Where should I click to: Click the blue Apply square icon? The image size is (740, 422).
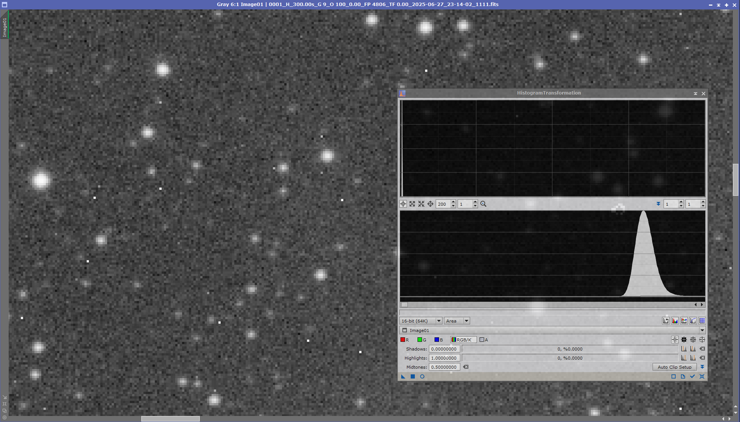[413, 377]
